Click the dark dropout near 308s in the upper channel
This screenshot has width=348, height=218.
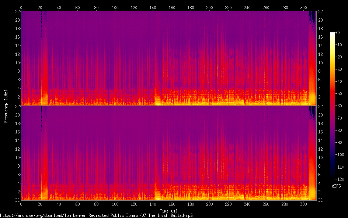pos(313,18)
